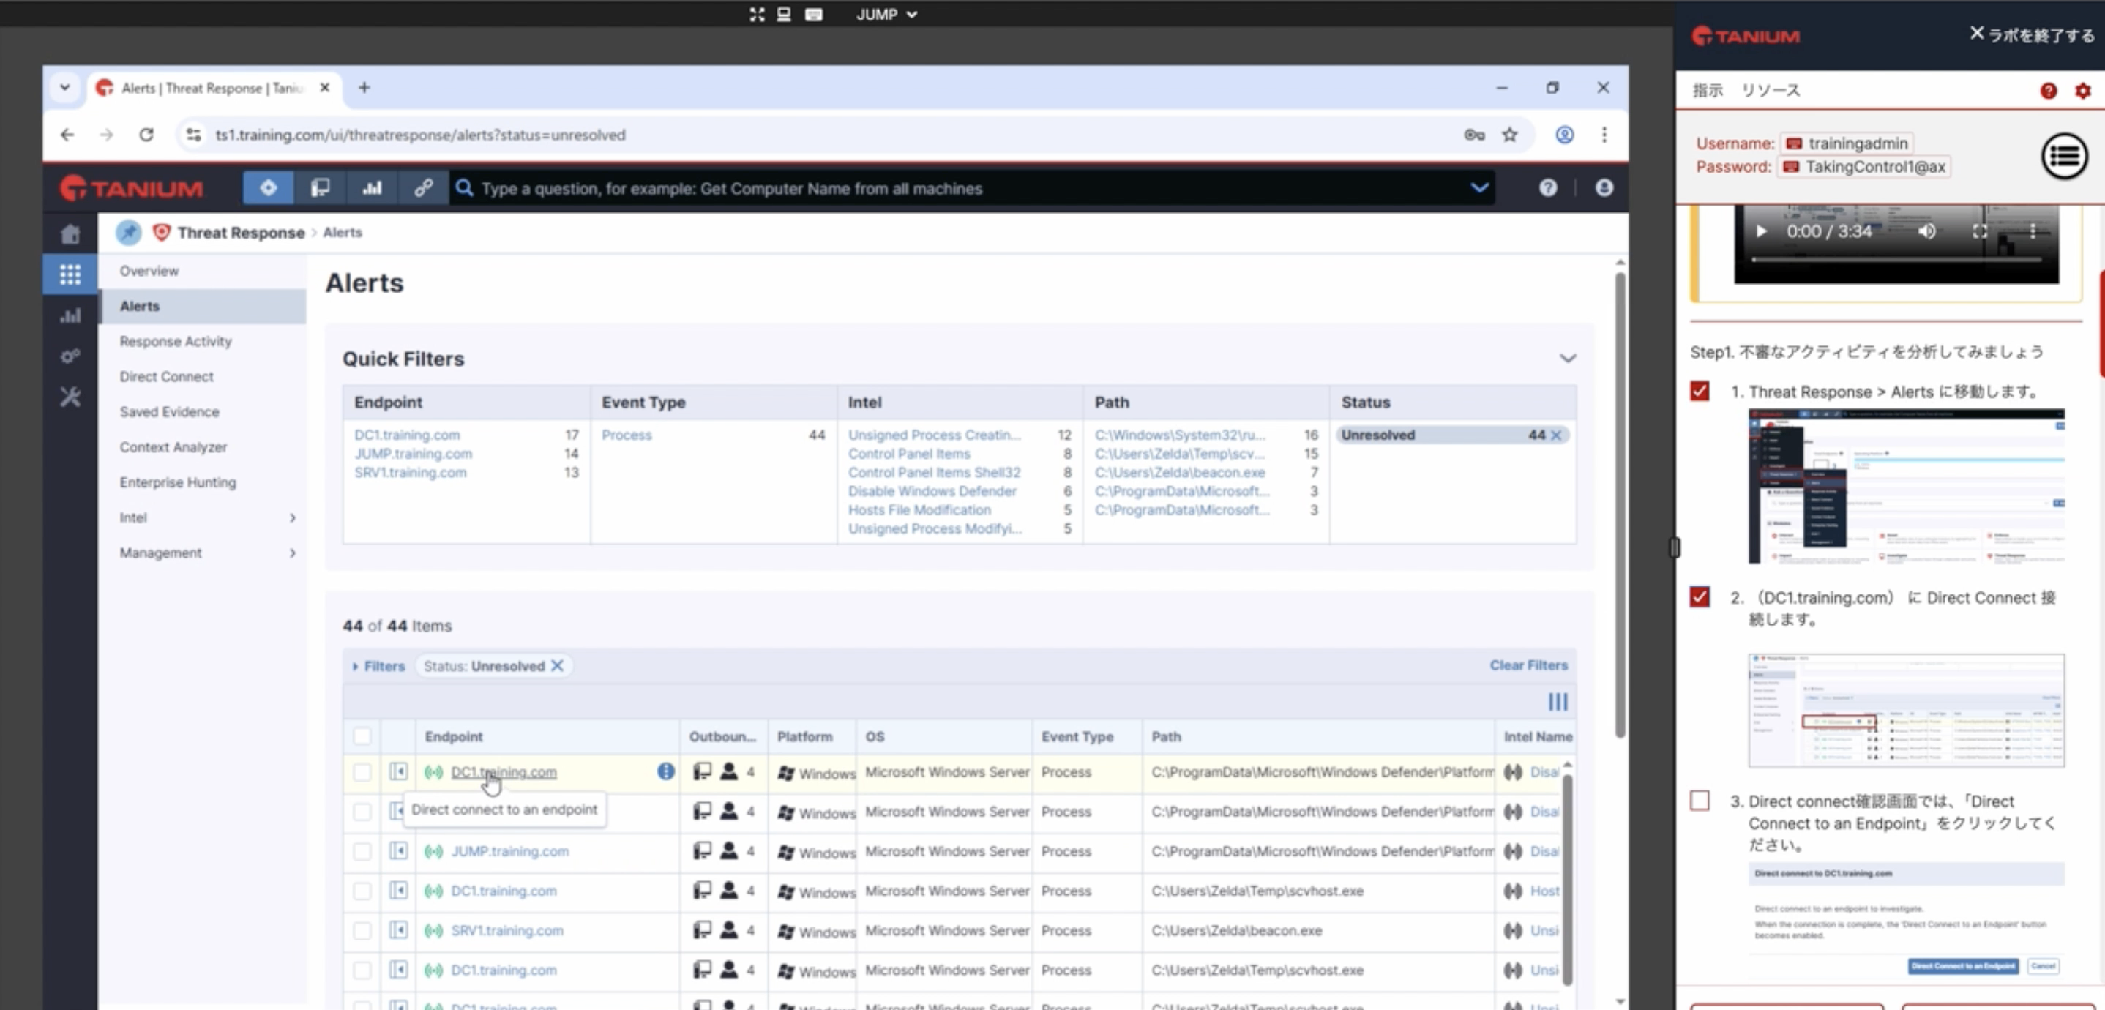
Task: Click the password key icon in address bar
Action: pyautogui.click(x=1474, y=135)
